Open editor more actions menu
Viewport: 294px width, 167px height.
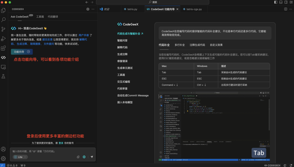pyautogui.click(x=291, y=9)
